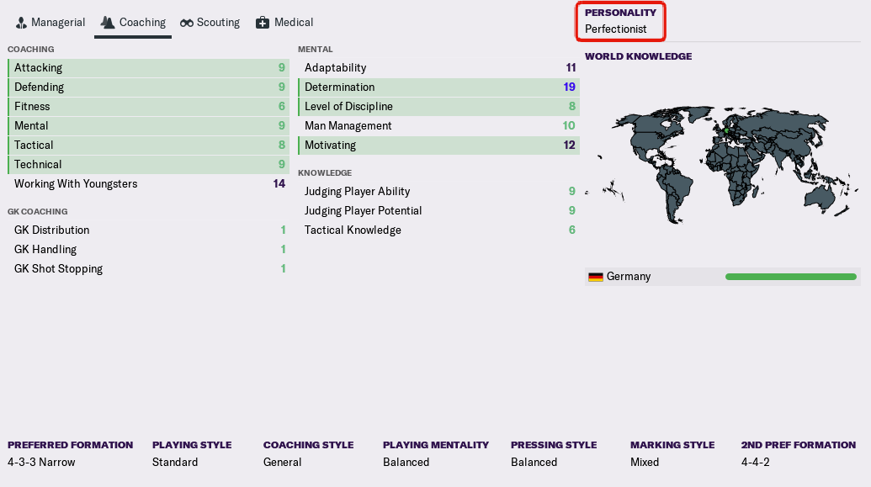Click Judging Player Ability attribute

click(x=438, y=192)
